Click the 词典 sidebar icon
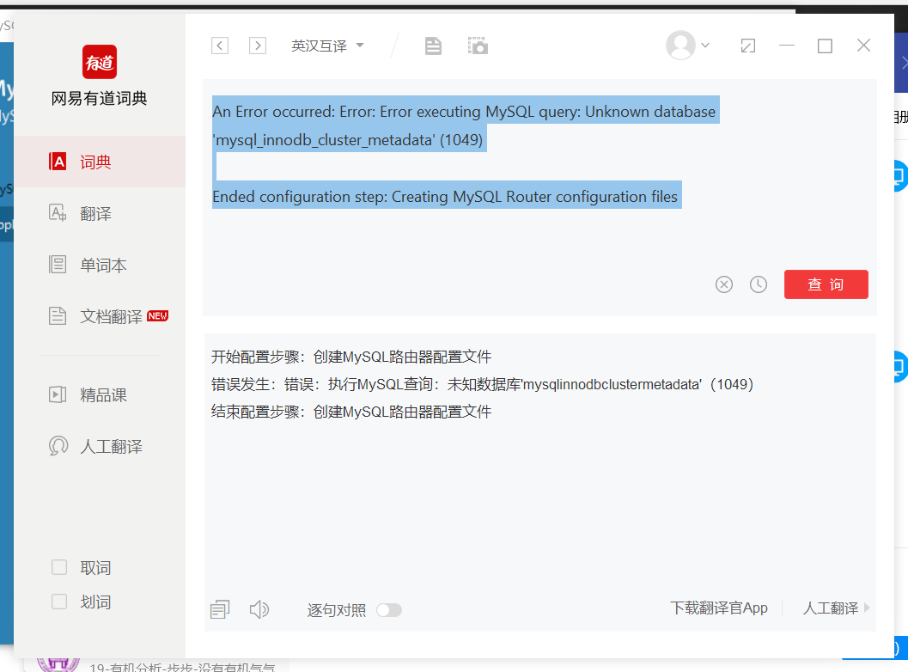Image resolution: width=908 pixels, height=672 pixels. pyautogui.click(x=58, y=162)
